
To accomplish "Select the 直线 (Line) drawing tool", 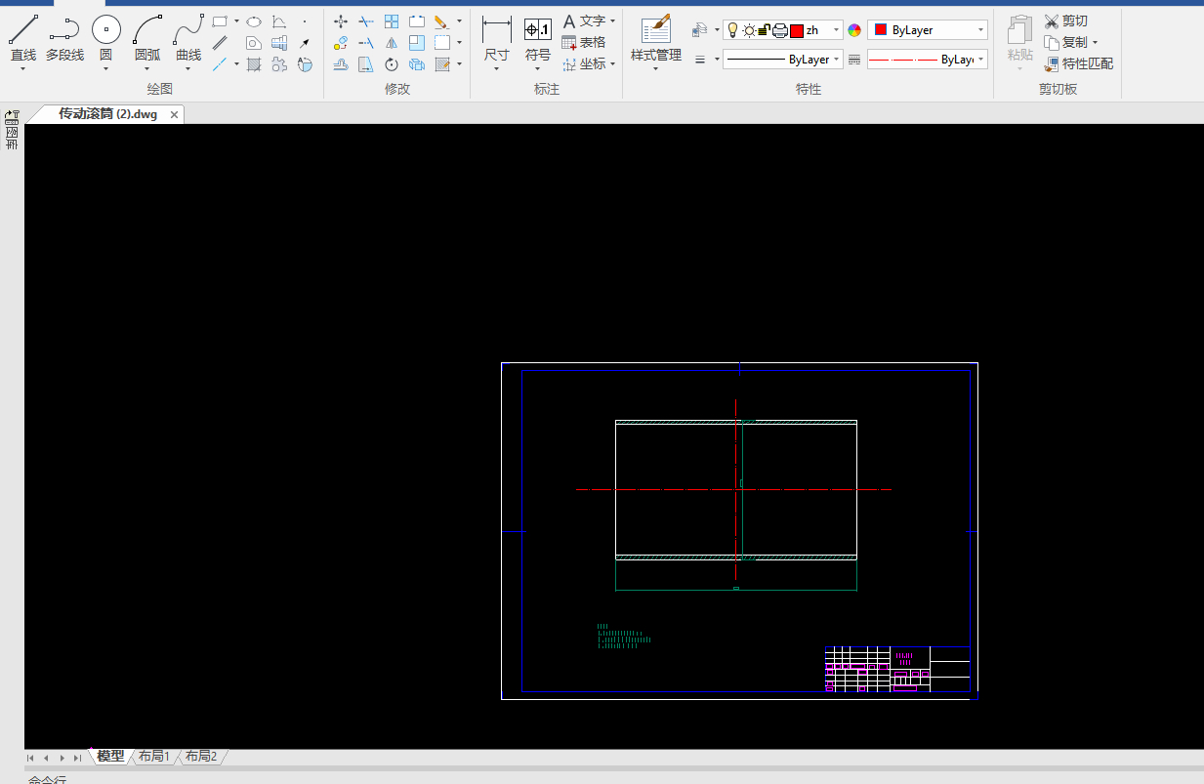I will pyautogui.click(x=23, y=37).
